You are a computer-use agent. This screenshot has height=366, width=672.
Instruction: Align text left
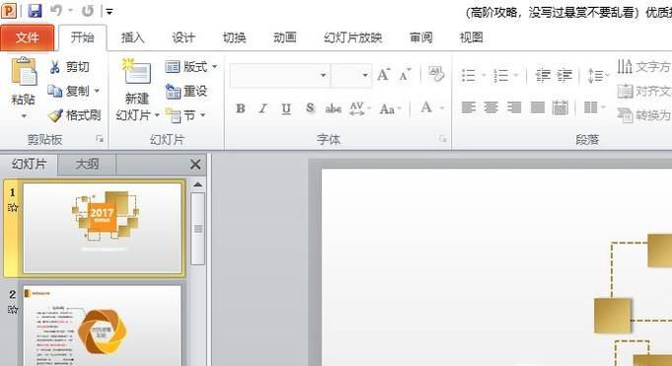tap(469, 108)
